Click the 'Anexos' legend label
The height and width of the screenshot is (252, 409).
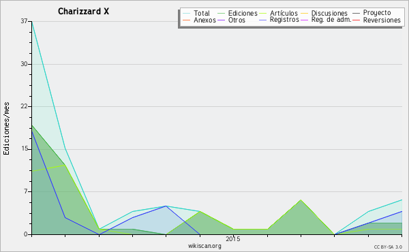click(204, 20)
